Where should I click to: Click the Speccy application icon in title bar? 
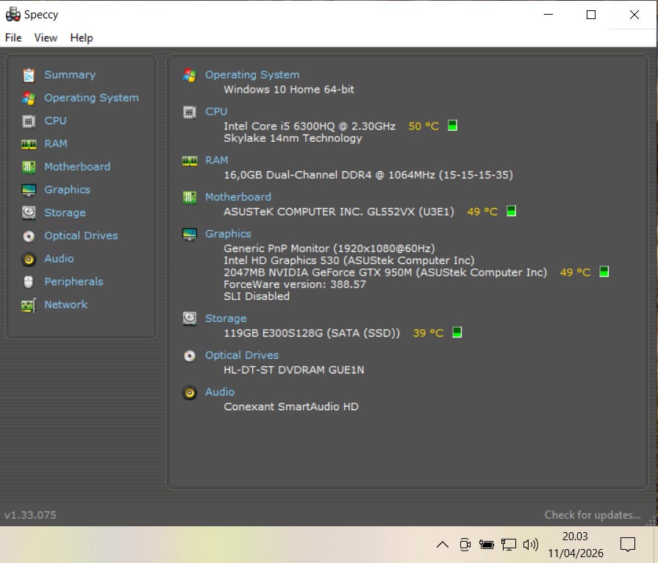(x=12, y=14)
